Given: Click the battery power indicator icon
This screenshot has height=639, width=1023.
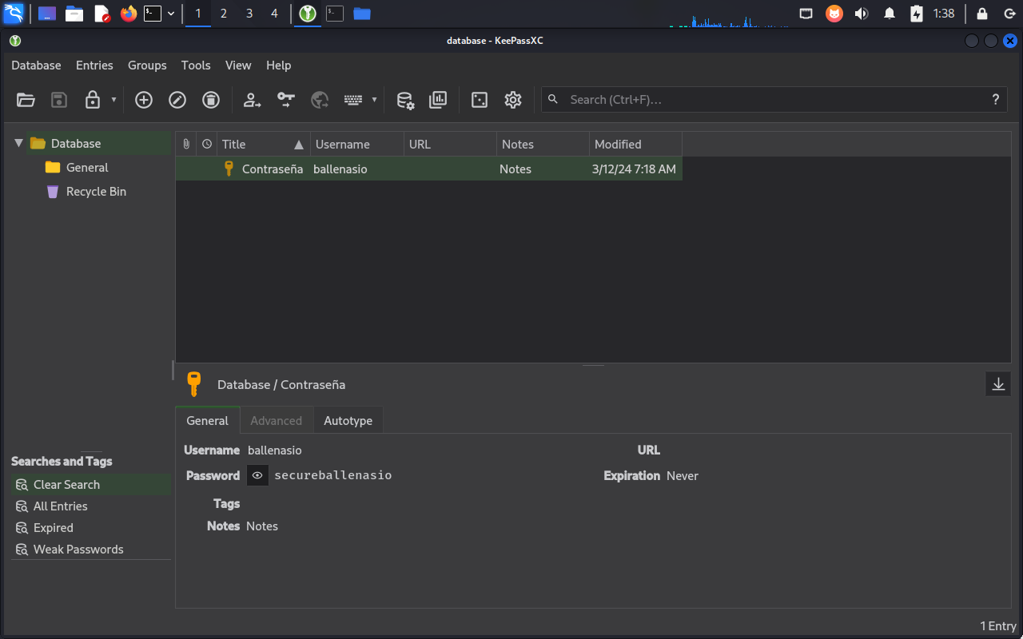Looking at the screenshot, I should [x=917, y=14].
